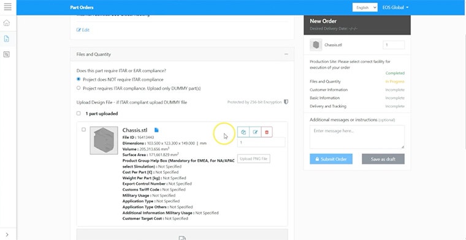This screenshot has height=240, width=466.
Task: Click the Chassis.stl thumbnail in New Order panel
Action: point(316,45)
